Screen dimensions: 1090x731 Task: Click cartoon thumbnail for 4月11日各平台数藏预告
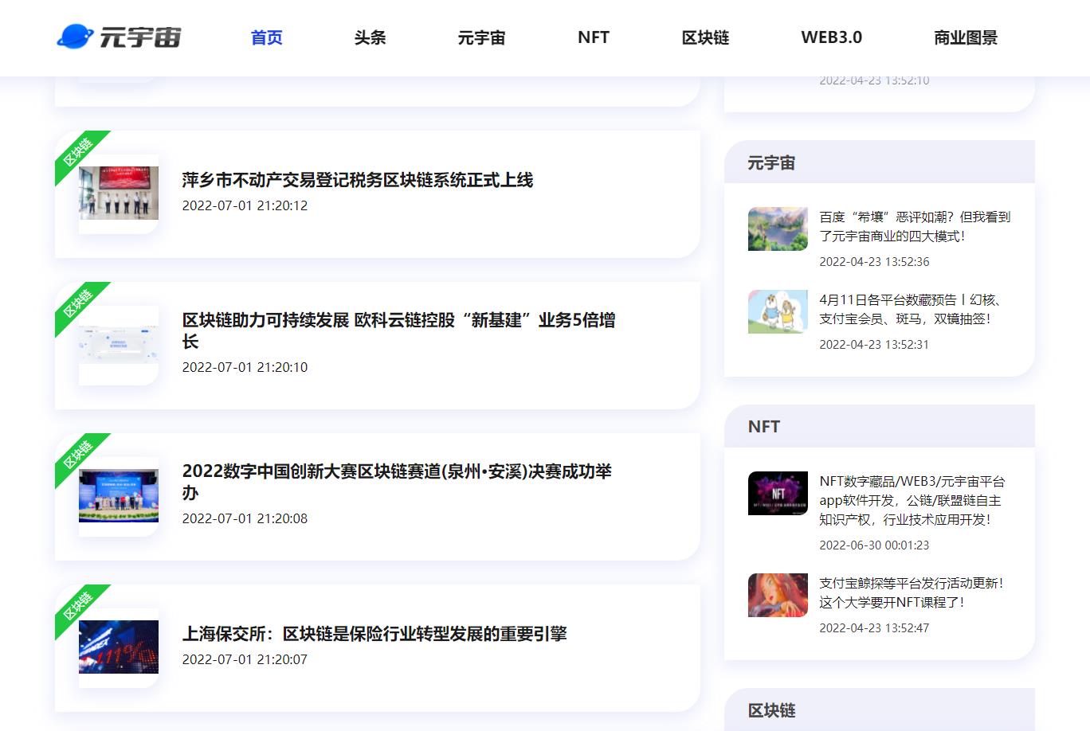(x=778, y=311)
